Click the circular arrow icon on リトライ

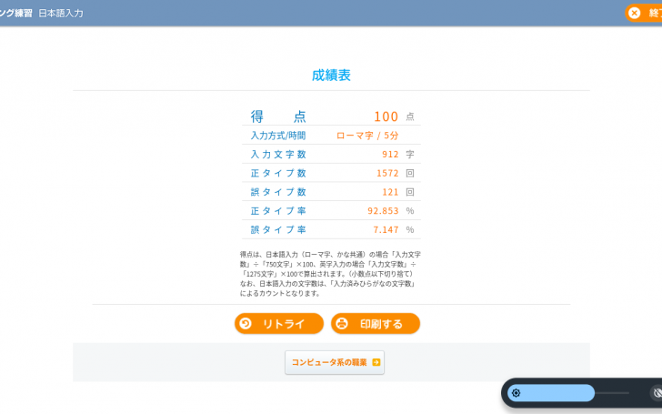[245, 324]
